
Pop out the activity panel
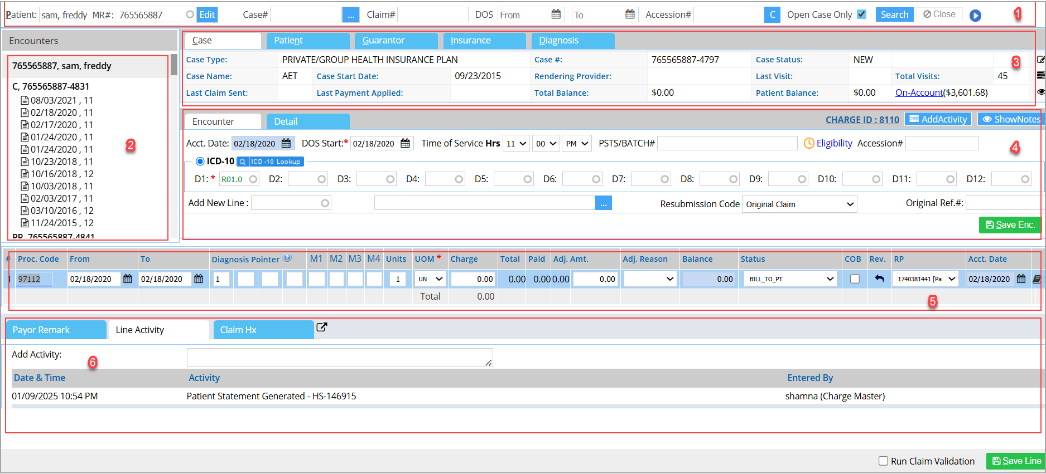point(321,328)
